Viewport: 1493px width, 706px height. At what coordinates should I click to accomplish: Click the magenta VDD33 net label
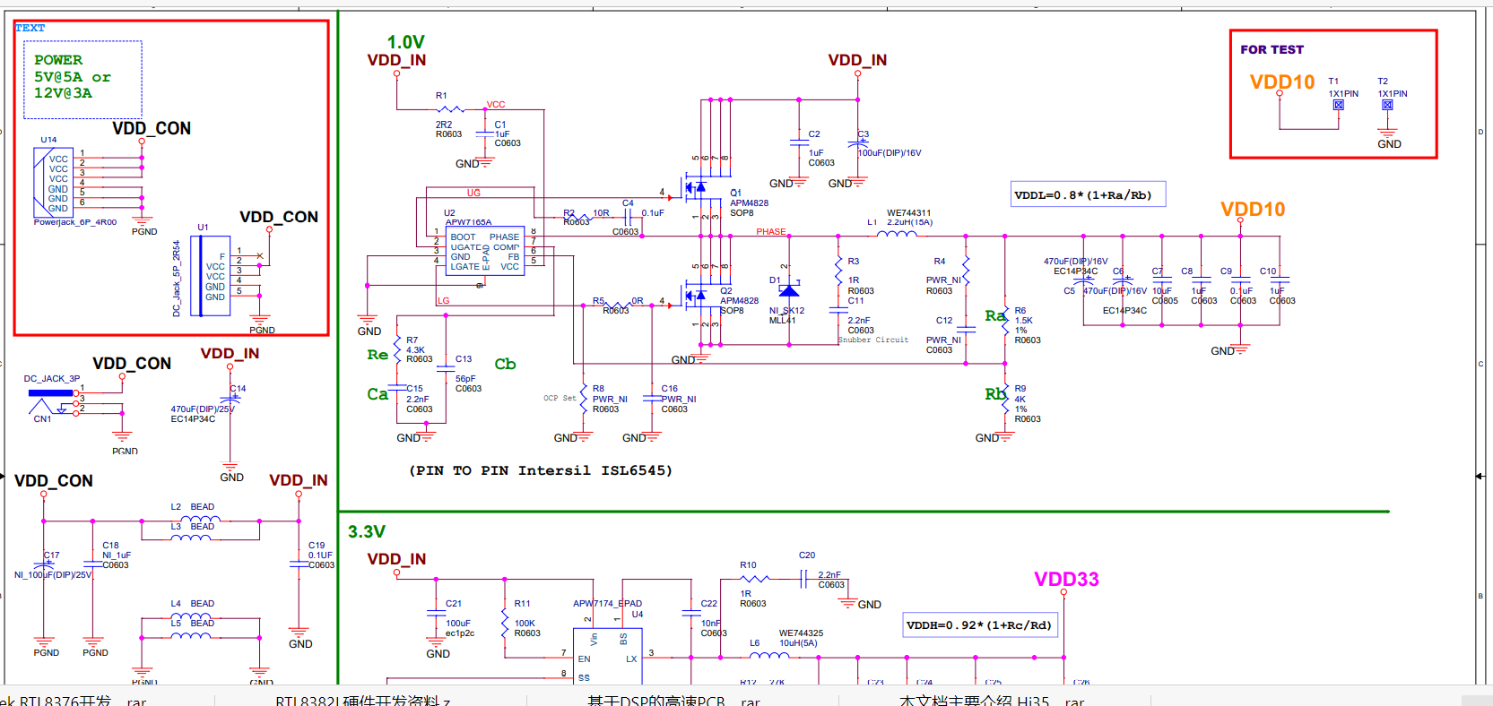[x=1066, y=579]
